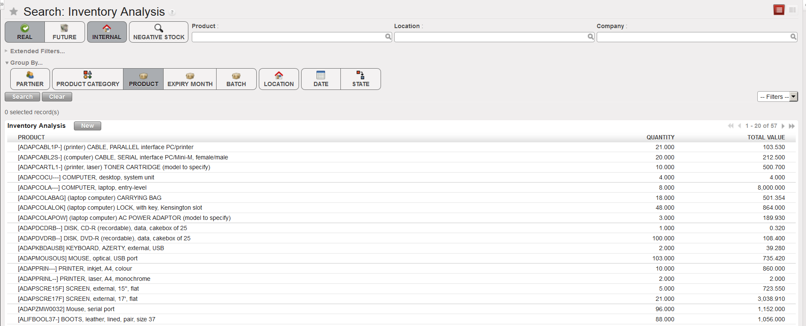Click the Company field search magnifier
Screen dimensions: 806x326
point(793,37)
